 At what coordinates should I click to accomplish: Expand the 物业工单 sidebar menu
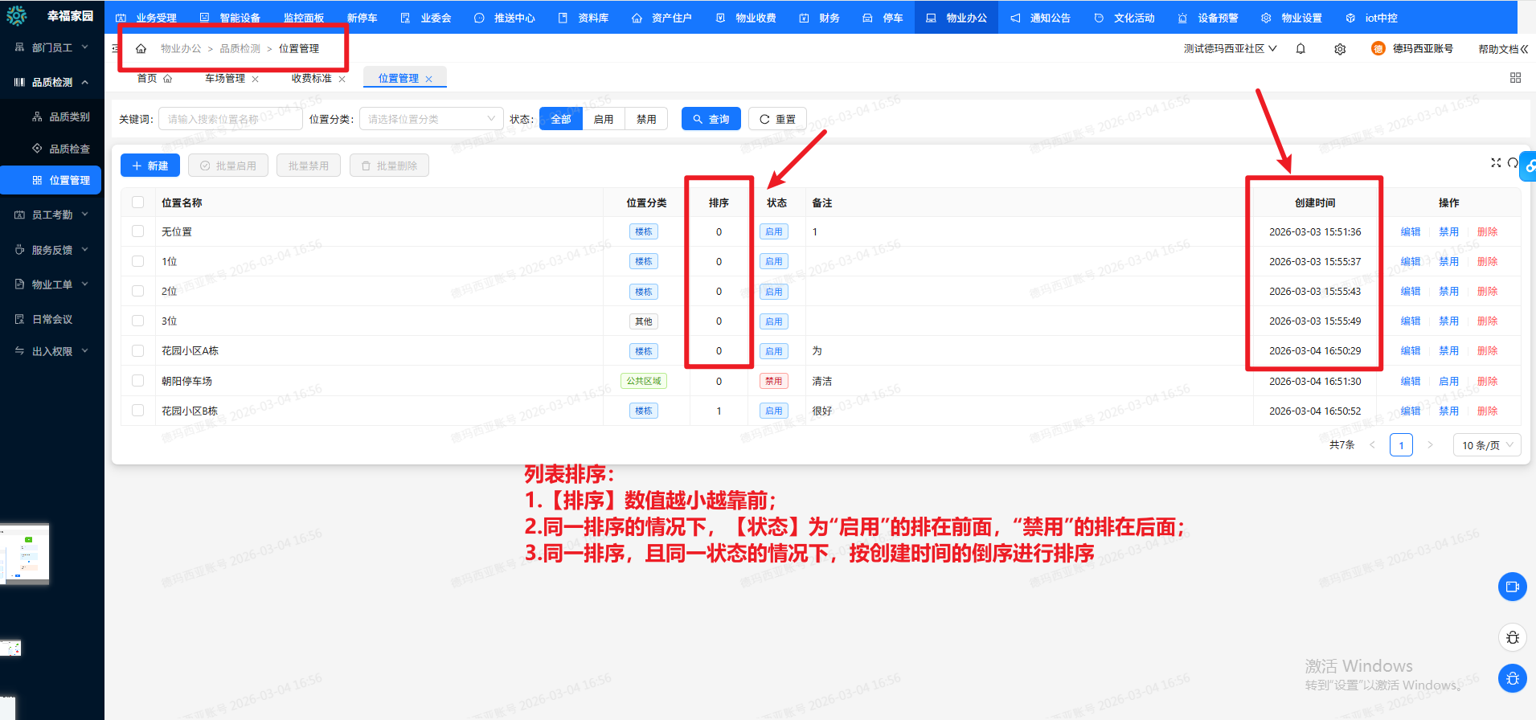[x=52, y=284]
